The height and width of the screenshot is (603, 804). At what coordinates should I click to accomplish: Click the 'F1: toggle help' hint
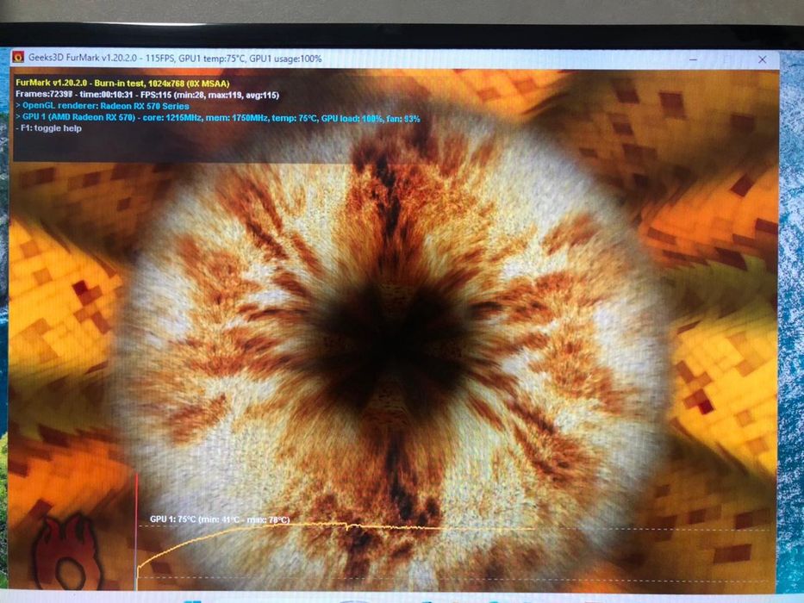(x=48, y=128)
